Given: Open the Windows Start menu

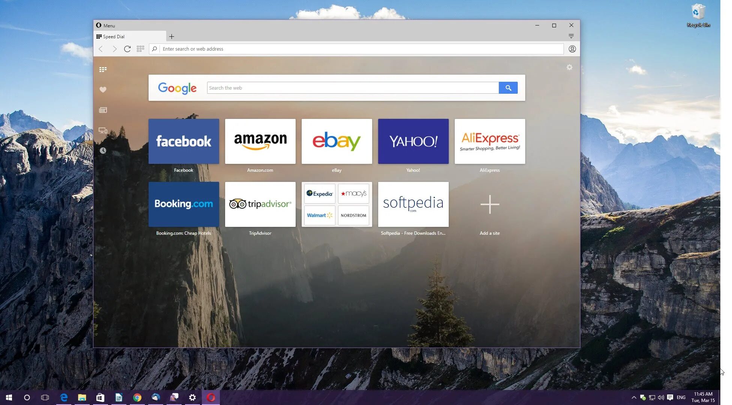Looking at the screenshot, I should [9, 397].
